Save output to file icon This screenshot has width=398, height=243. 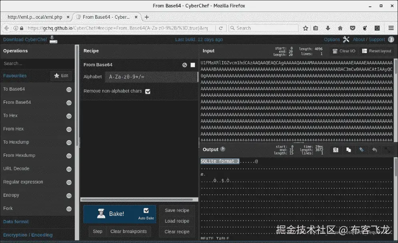(x=336, y=150)
